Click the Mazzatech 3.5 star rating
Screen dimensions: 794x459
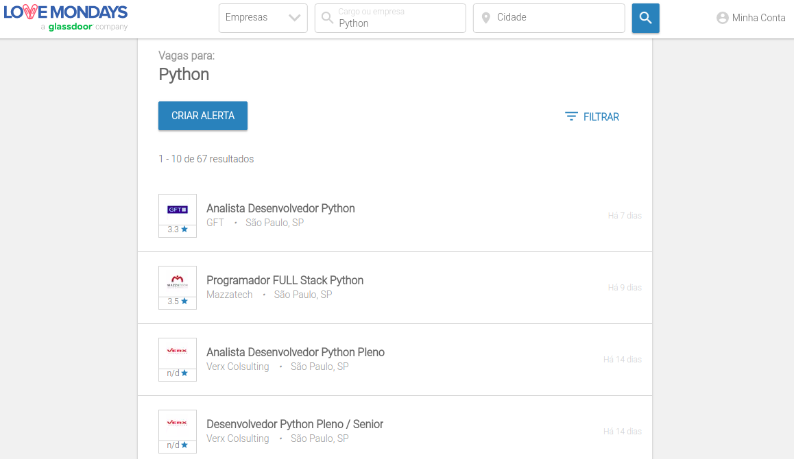pos(177,301)
